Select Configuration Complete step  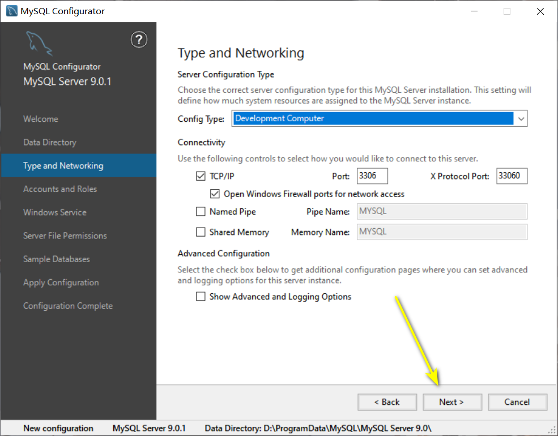(67, 306)
